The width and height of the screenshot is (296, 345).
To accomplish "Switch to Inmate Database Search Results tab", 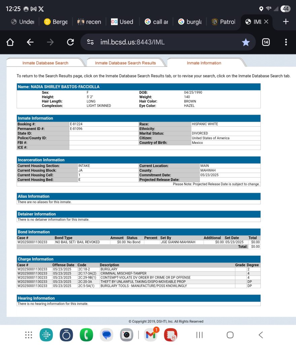I will click(125, 63).
